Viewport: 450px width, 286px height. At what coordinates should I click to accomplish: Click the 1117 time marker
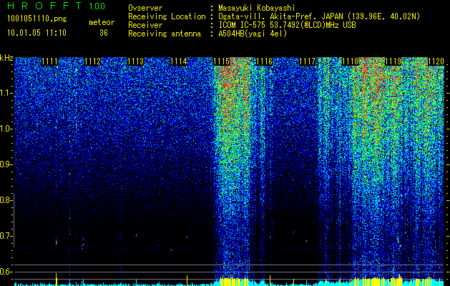(x=308, y=61)
